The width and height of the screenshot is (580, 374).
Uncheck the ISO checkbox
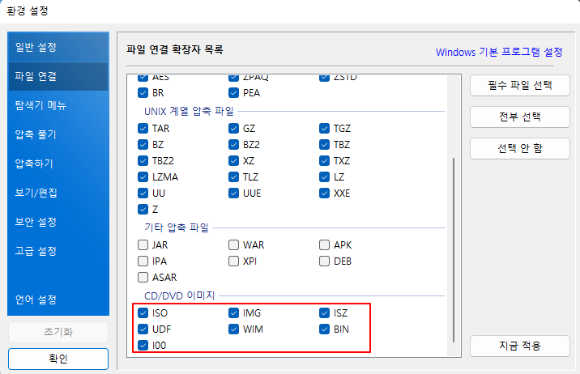[x=143, y=313]
